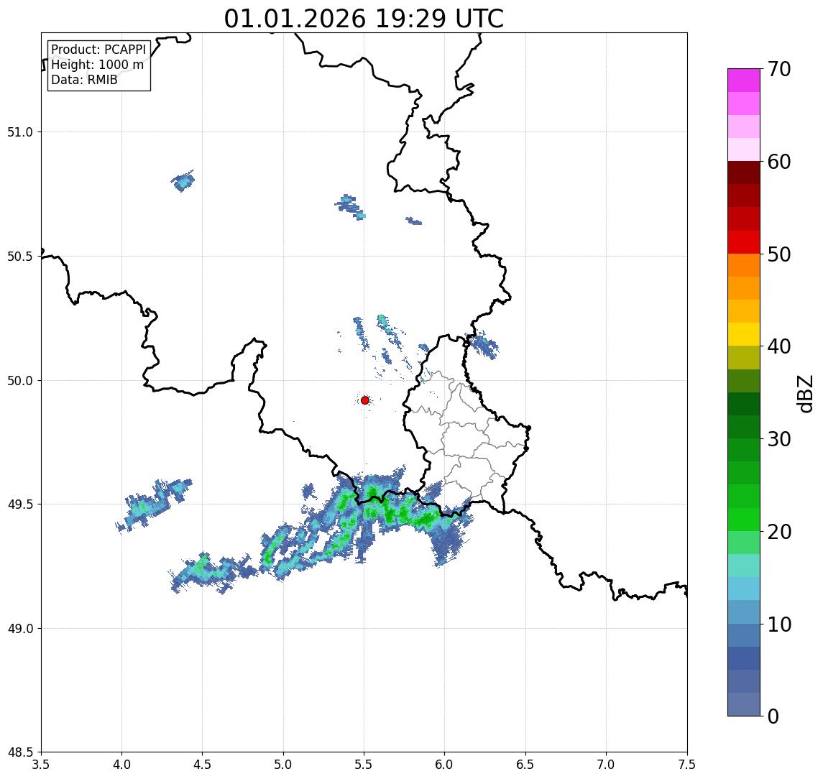This screenshot has width=823, height=779.
Task: Click the magenta top colorbar segment
Action: coord(744,80)
